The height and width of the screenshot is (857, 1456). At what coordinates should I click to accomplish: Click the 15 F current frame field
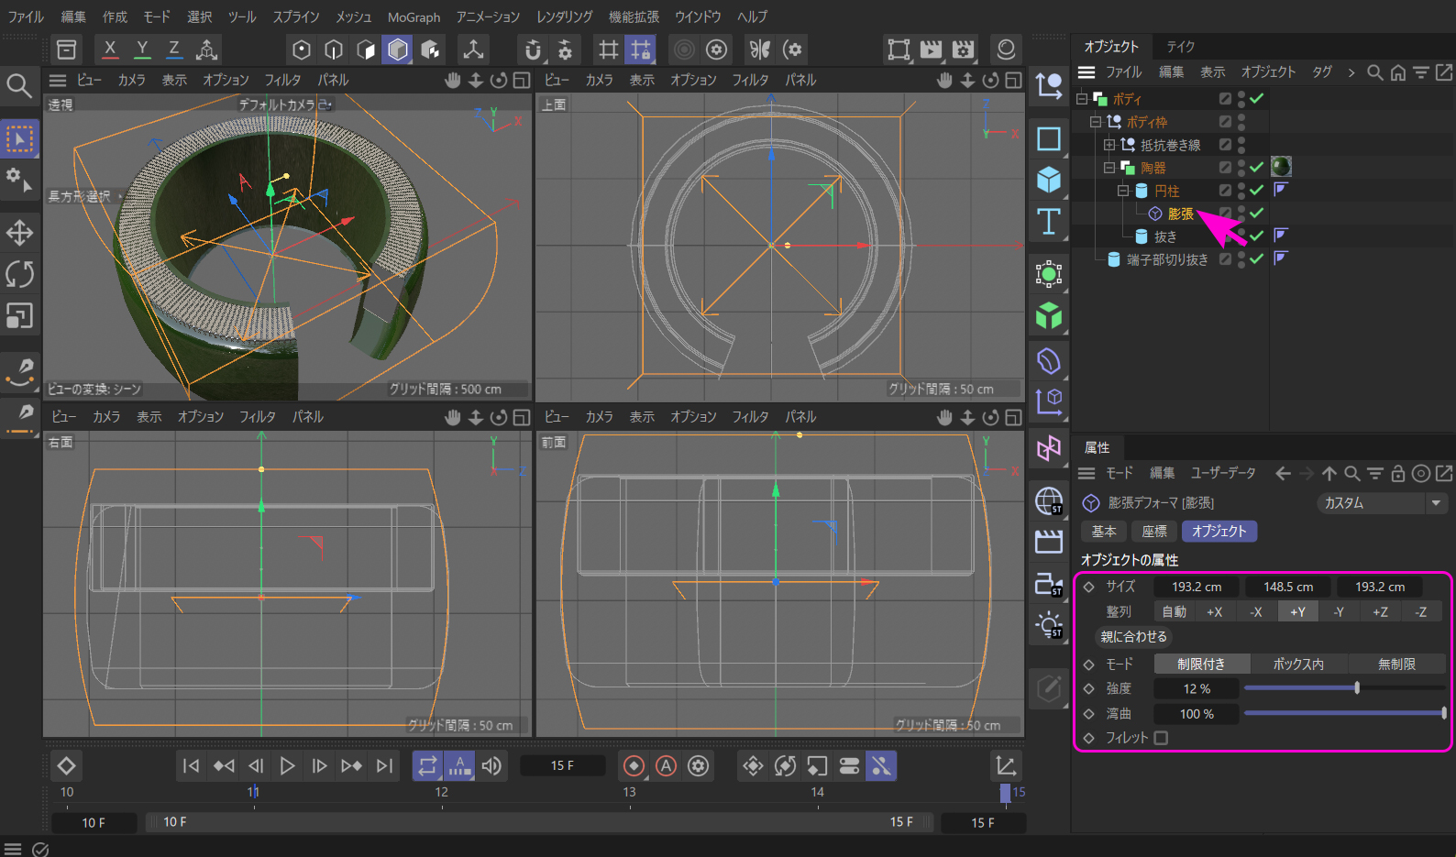(x=562, y=766)
